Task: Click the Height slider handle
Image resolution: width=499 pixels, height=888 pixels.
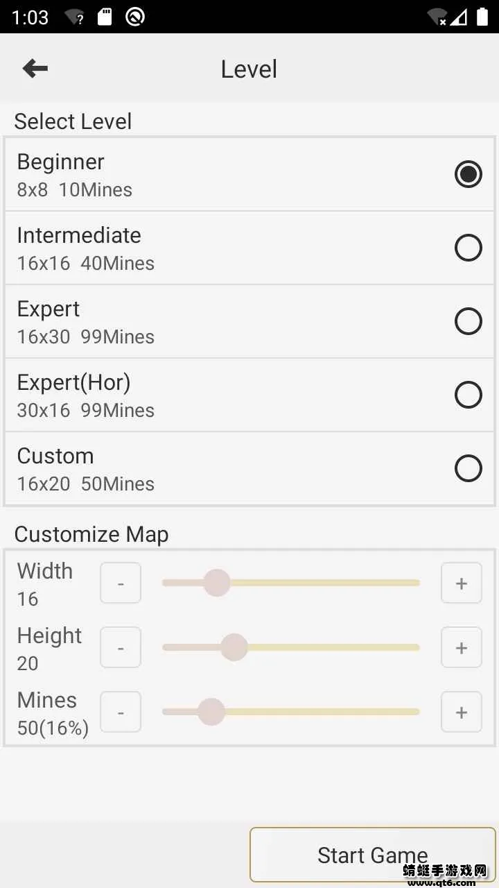Action: (x=234, y=648)
